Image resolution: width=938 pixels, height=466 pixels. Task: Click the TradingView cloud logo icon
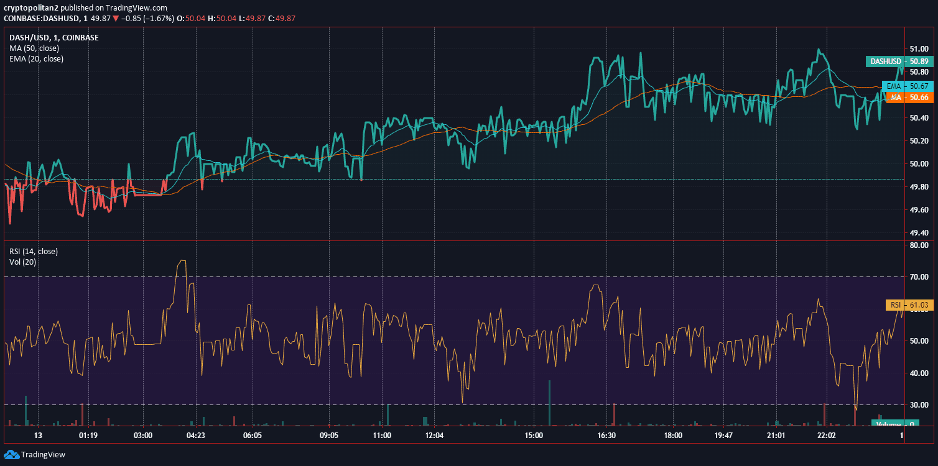click(x=11, y=454)
